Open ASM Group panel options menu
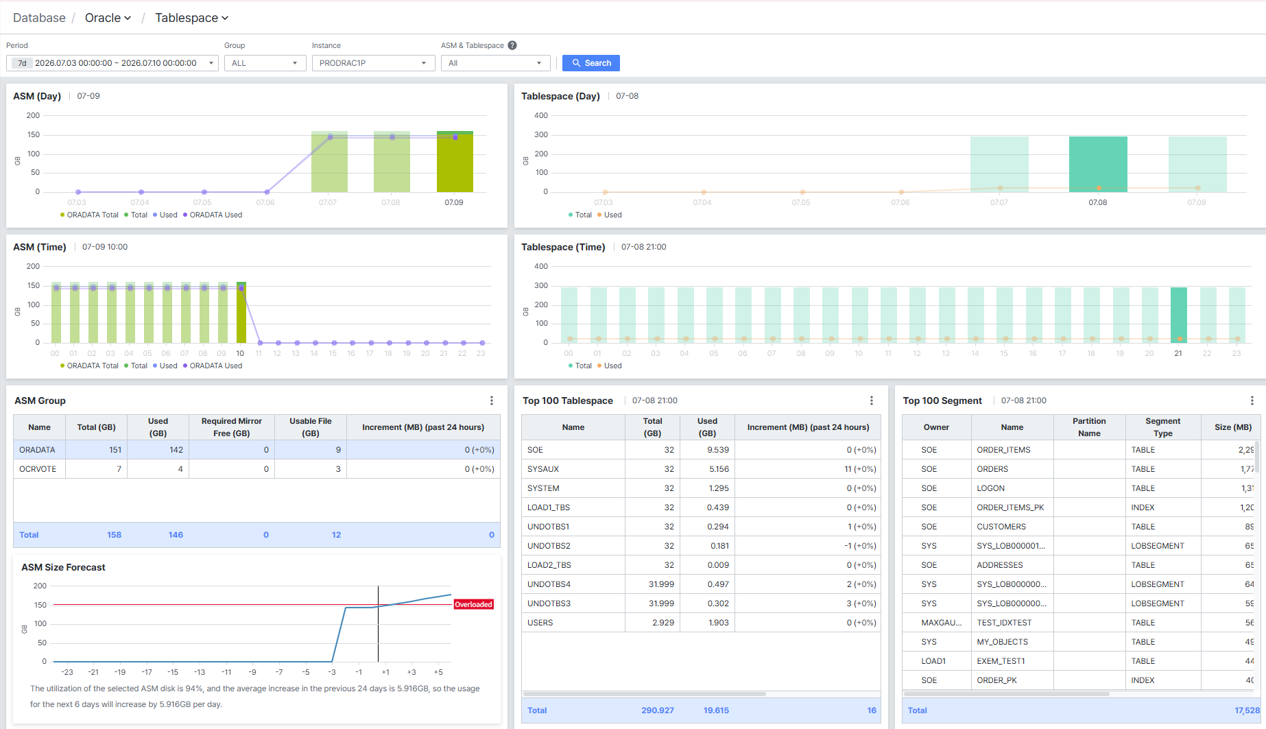 [492, 401]
